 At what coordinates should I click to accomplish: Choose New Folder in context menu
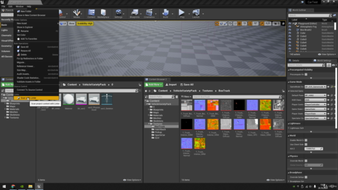coord(26,12)
